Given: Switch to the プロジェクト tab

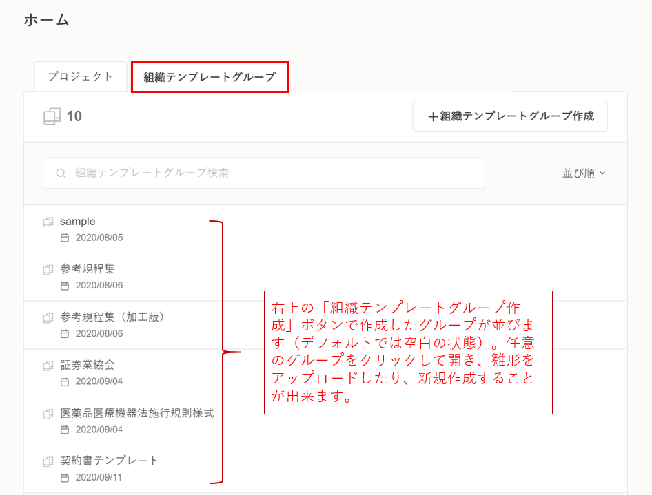Looking at the screenshot, I should [81, 77].
